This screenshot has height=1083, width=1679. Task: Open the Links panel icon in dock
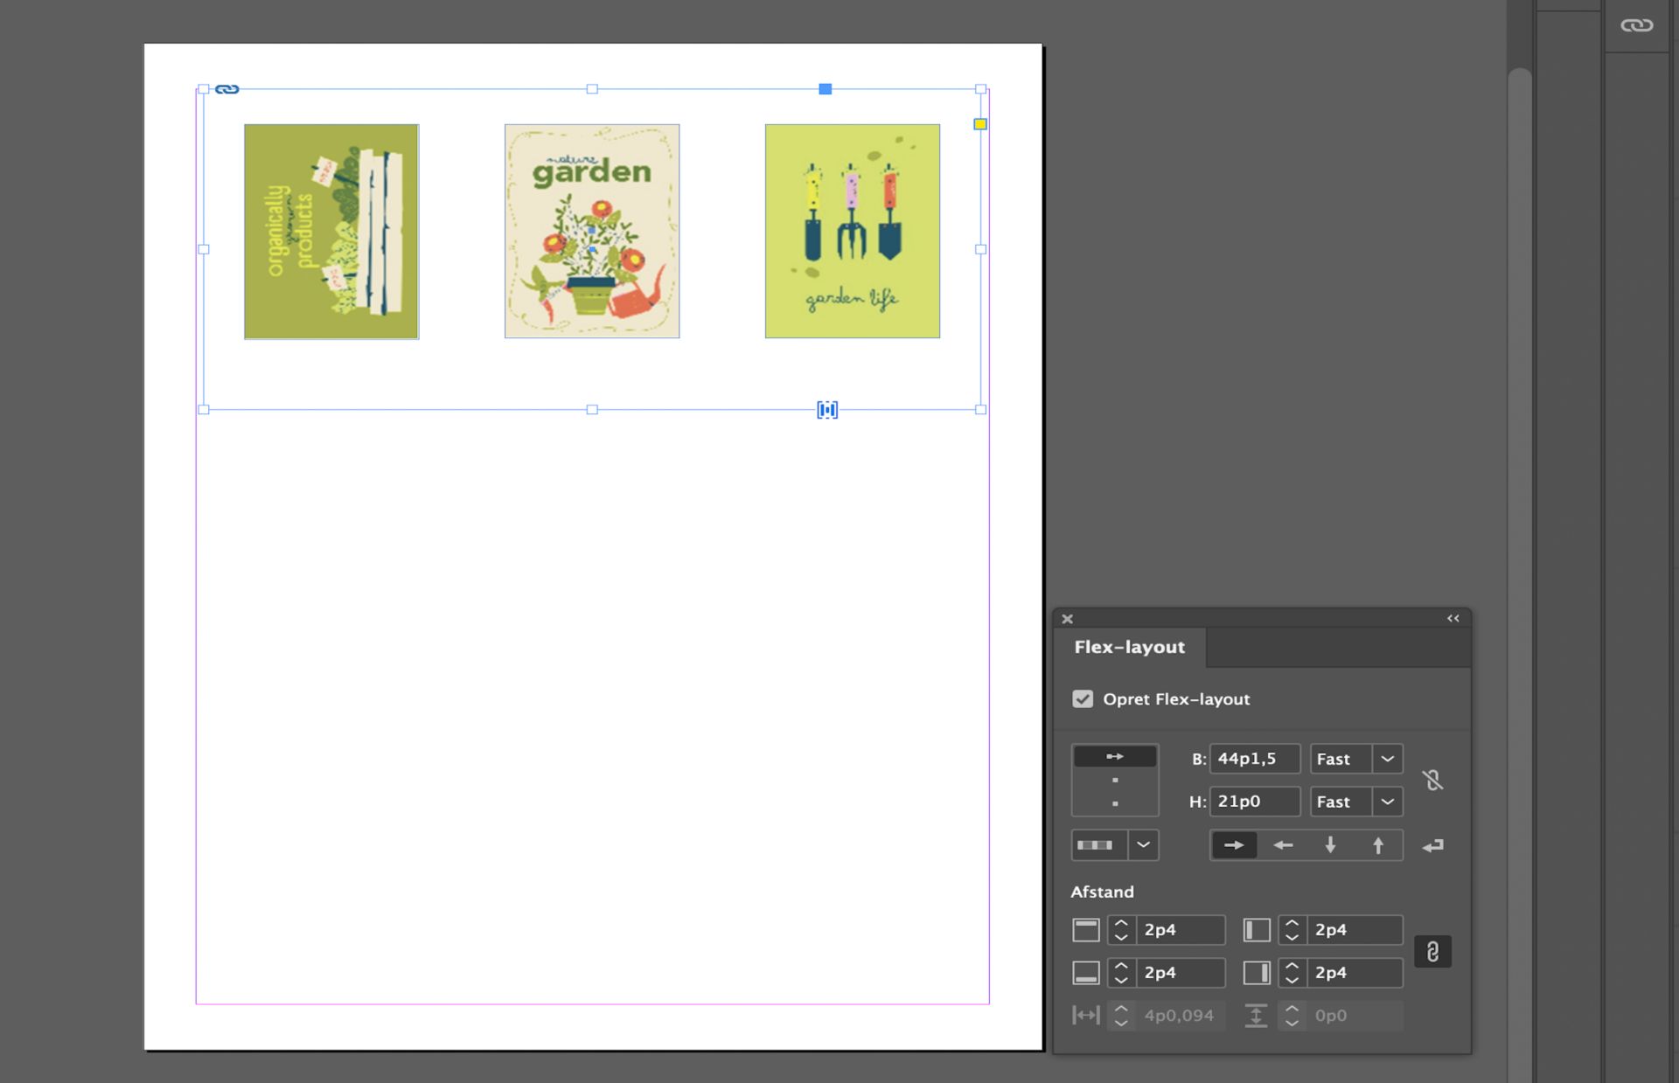point(1636,25)
